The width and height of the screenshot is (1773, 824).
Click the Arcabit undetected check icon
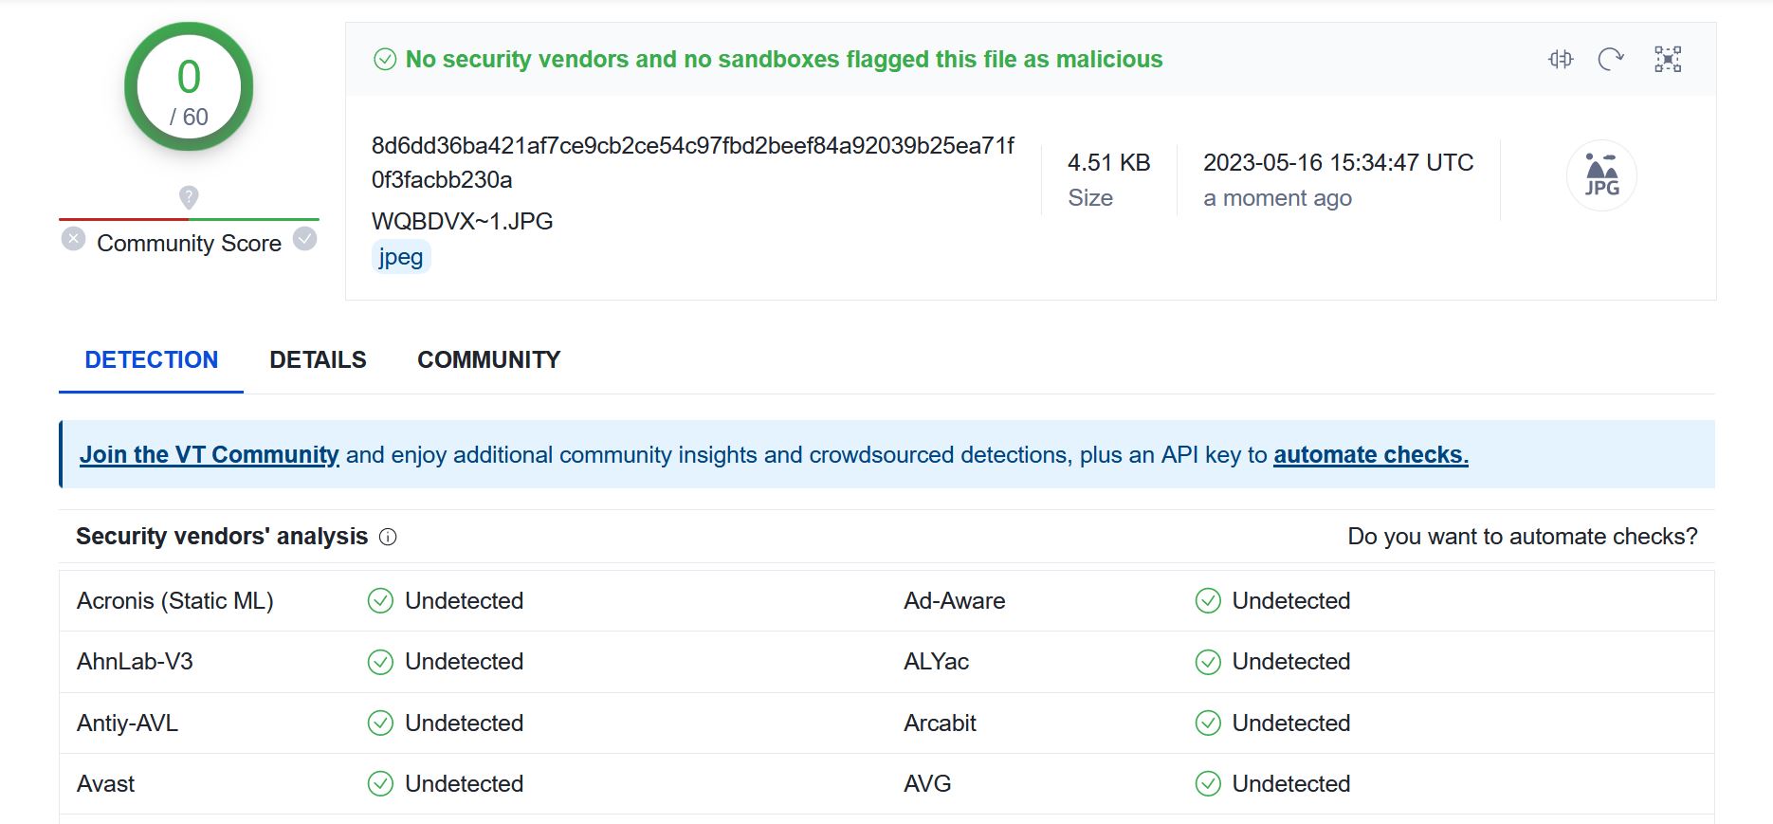click(1208, 723)
